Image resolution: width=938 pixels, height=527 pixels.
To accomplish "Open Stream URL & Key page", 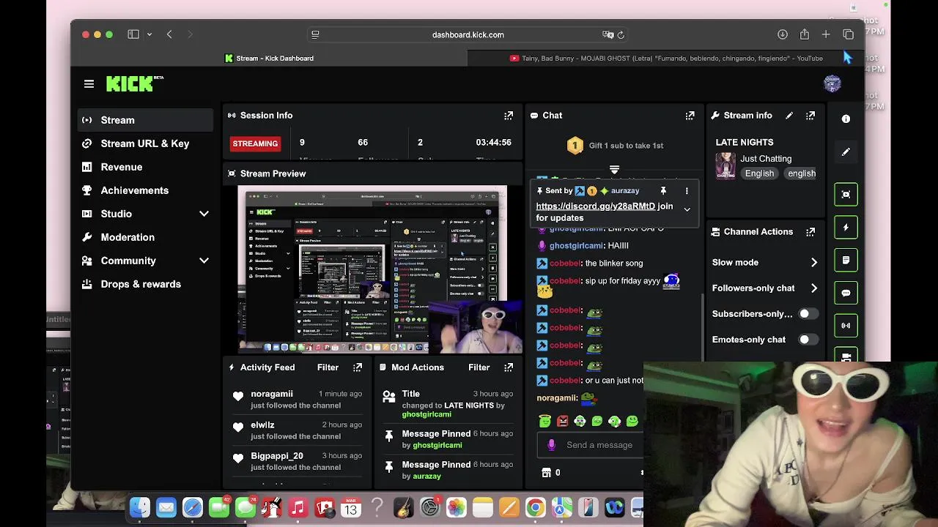I will click(146, 143).
